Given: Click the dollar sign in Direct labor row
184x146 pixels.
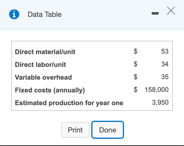Looking at the screenshot, I should [x=136, y=64].
